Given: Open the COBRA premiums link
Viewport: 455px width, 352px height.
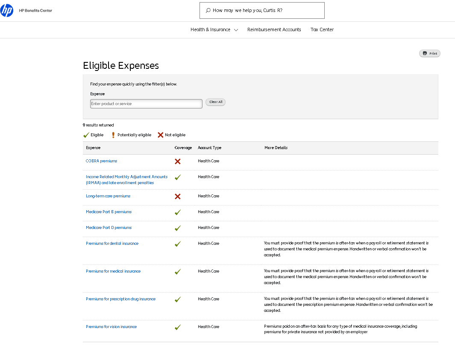Looking at the screenshot, I should point(101,161).
